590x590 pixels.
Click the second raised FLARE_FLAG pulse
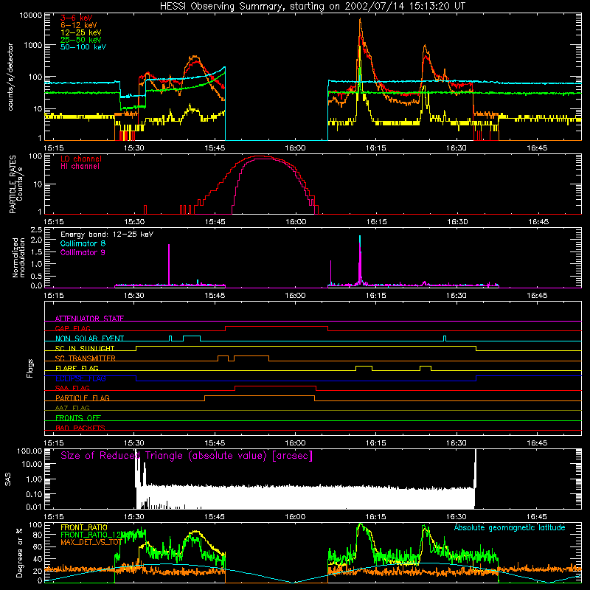click(x=426, y=366)
